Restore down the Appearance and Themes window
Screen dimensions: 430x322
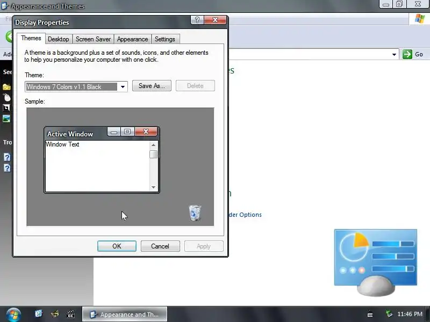click(399, 4)
